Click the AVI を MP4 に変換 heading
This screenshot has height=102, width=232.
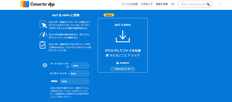(x=66, y=15)
